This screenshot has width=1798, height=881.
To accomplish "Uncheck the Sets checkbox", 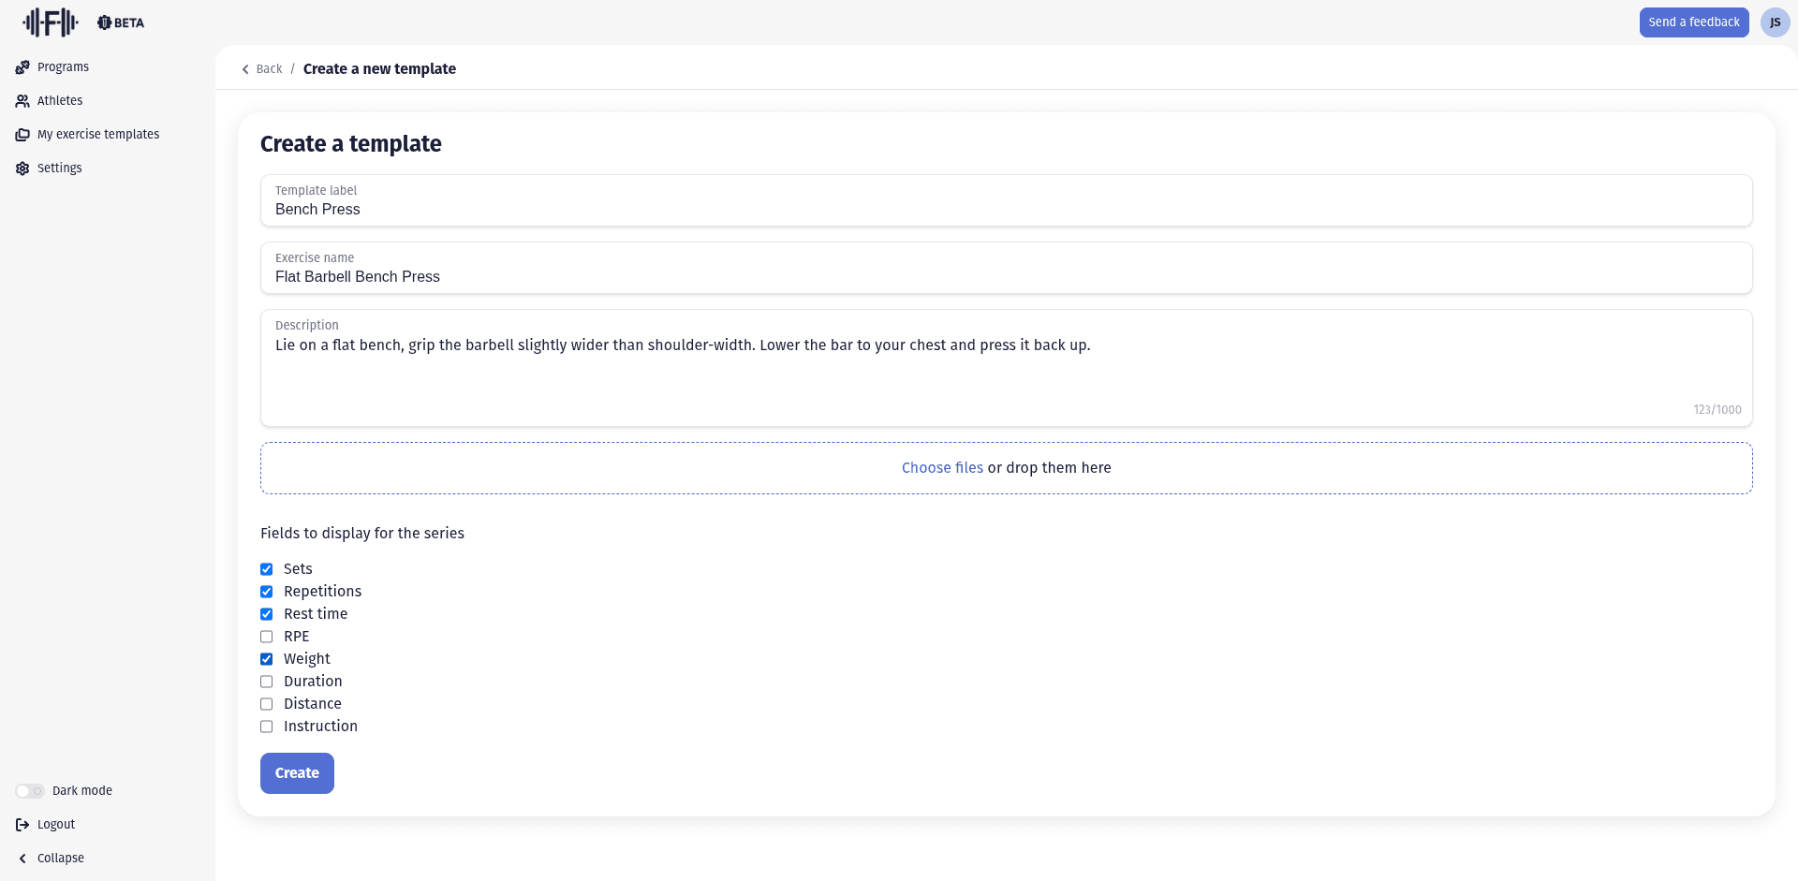I will tap(267, 569).
